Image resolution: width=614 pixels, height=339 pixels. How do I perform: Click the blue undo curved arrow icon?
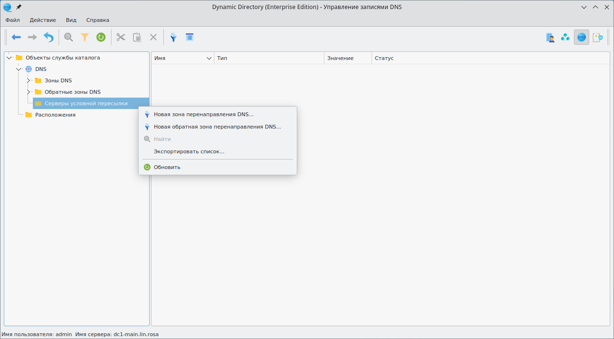click(x=49, y=37)
